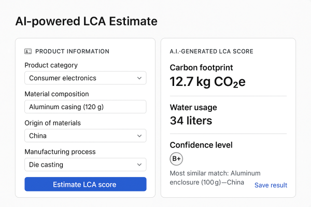Screen dimensions: 311x207
Task: Click the Product Information section header
Action: click(72, 51)
